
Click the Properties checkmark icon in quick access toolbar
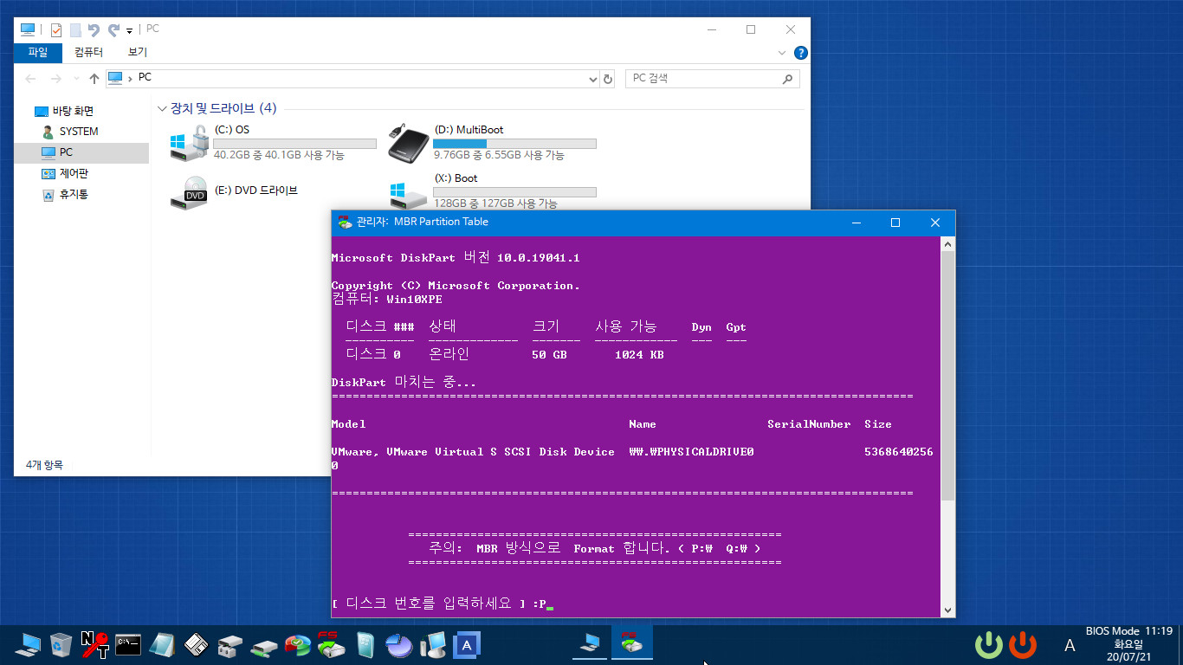point(56,29)
